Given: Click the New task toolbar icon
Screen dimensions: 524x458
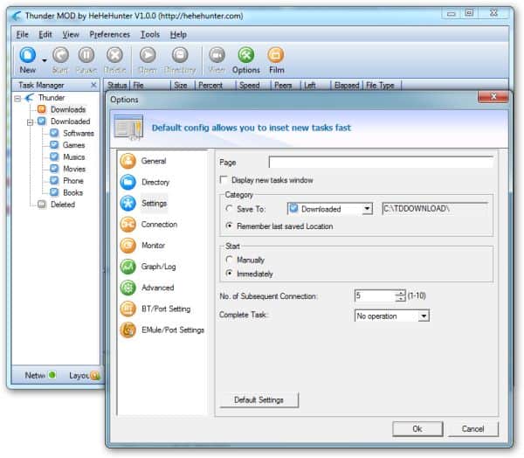Looking at the screenshot, I should pos(27,55).
